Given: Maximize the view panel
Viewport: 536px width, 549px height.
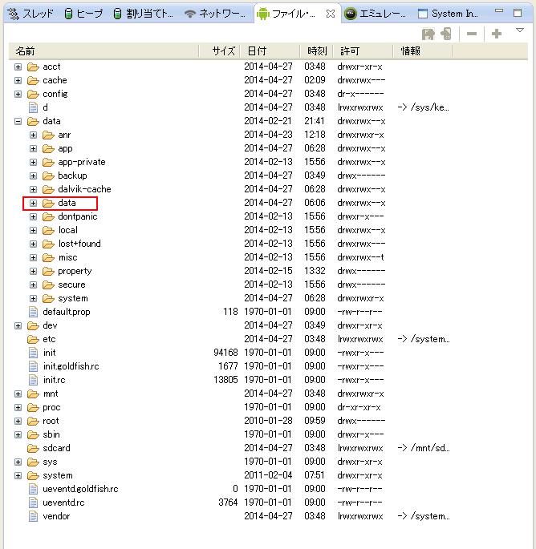Looking at the screenshot, I should [x=518, y=13].
